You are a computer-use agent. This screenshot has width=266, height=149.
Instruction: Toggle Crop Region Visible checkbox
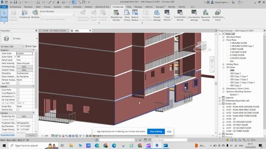pos(18,93)
